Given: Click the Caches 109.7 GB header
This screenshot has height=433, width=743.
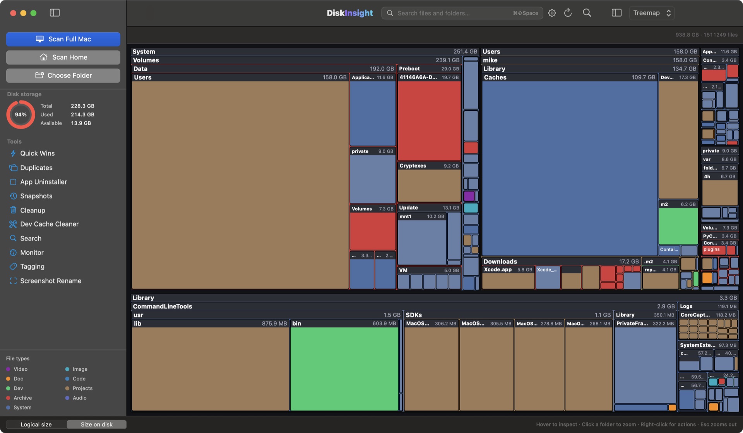Looking at the screenshot, I should (x=570, y=77).
